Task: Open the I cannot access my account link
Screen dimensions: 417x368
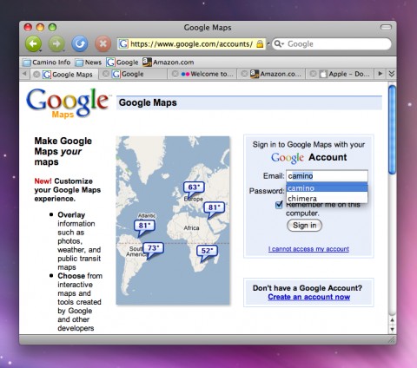Action: tap(308, 249)
